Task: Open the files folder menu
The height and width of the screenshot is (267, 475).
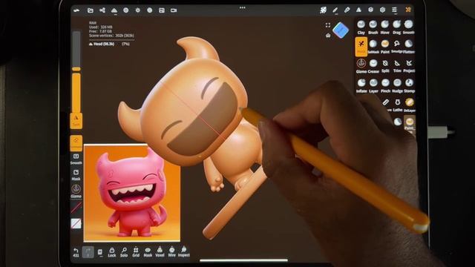Action: 91,10
